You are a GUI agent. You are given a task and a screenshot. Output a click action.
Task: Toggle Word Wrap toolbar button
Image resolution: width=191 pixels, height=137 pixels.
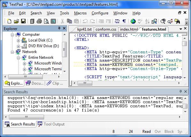(117, 21)
